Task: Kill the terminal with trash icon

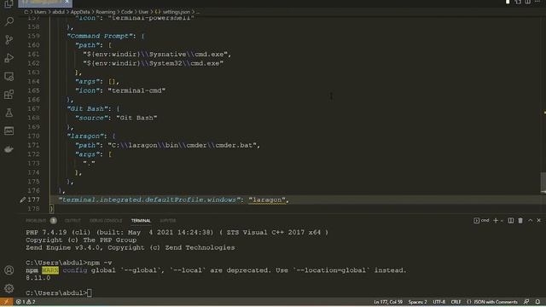Action: [x=520, y=220]
